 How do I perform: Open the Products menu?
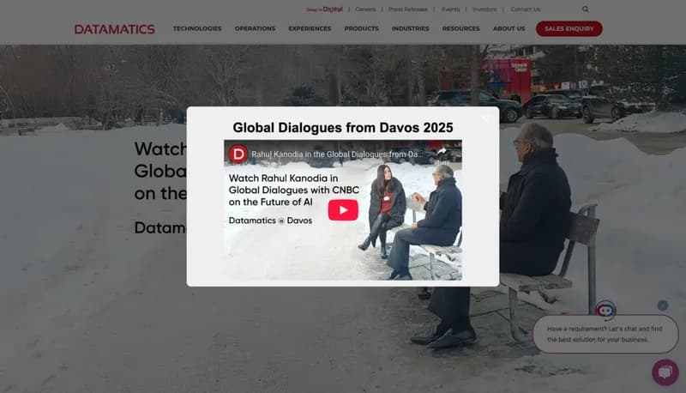pyautogui.click(x=361, y=28)
